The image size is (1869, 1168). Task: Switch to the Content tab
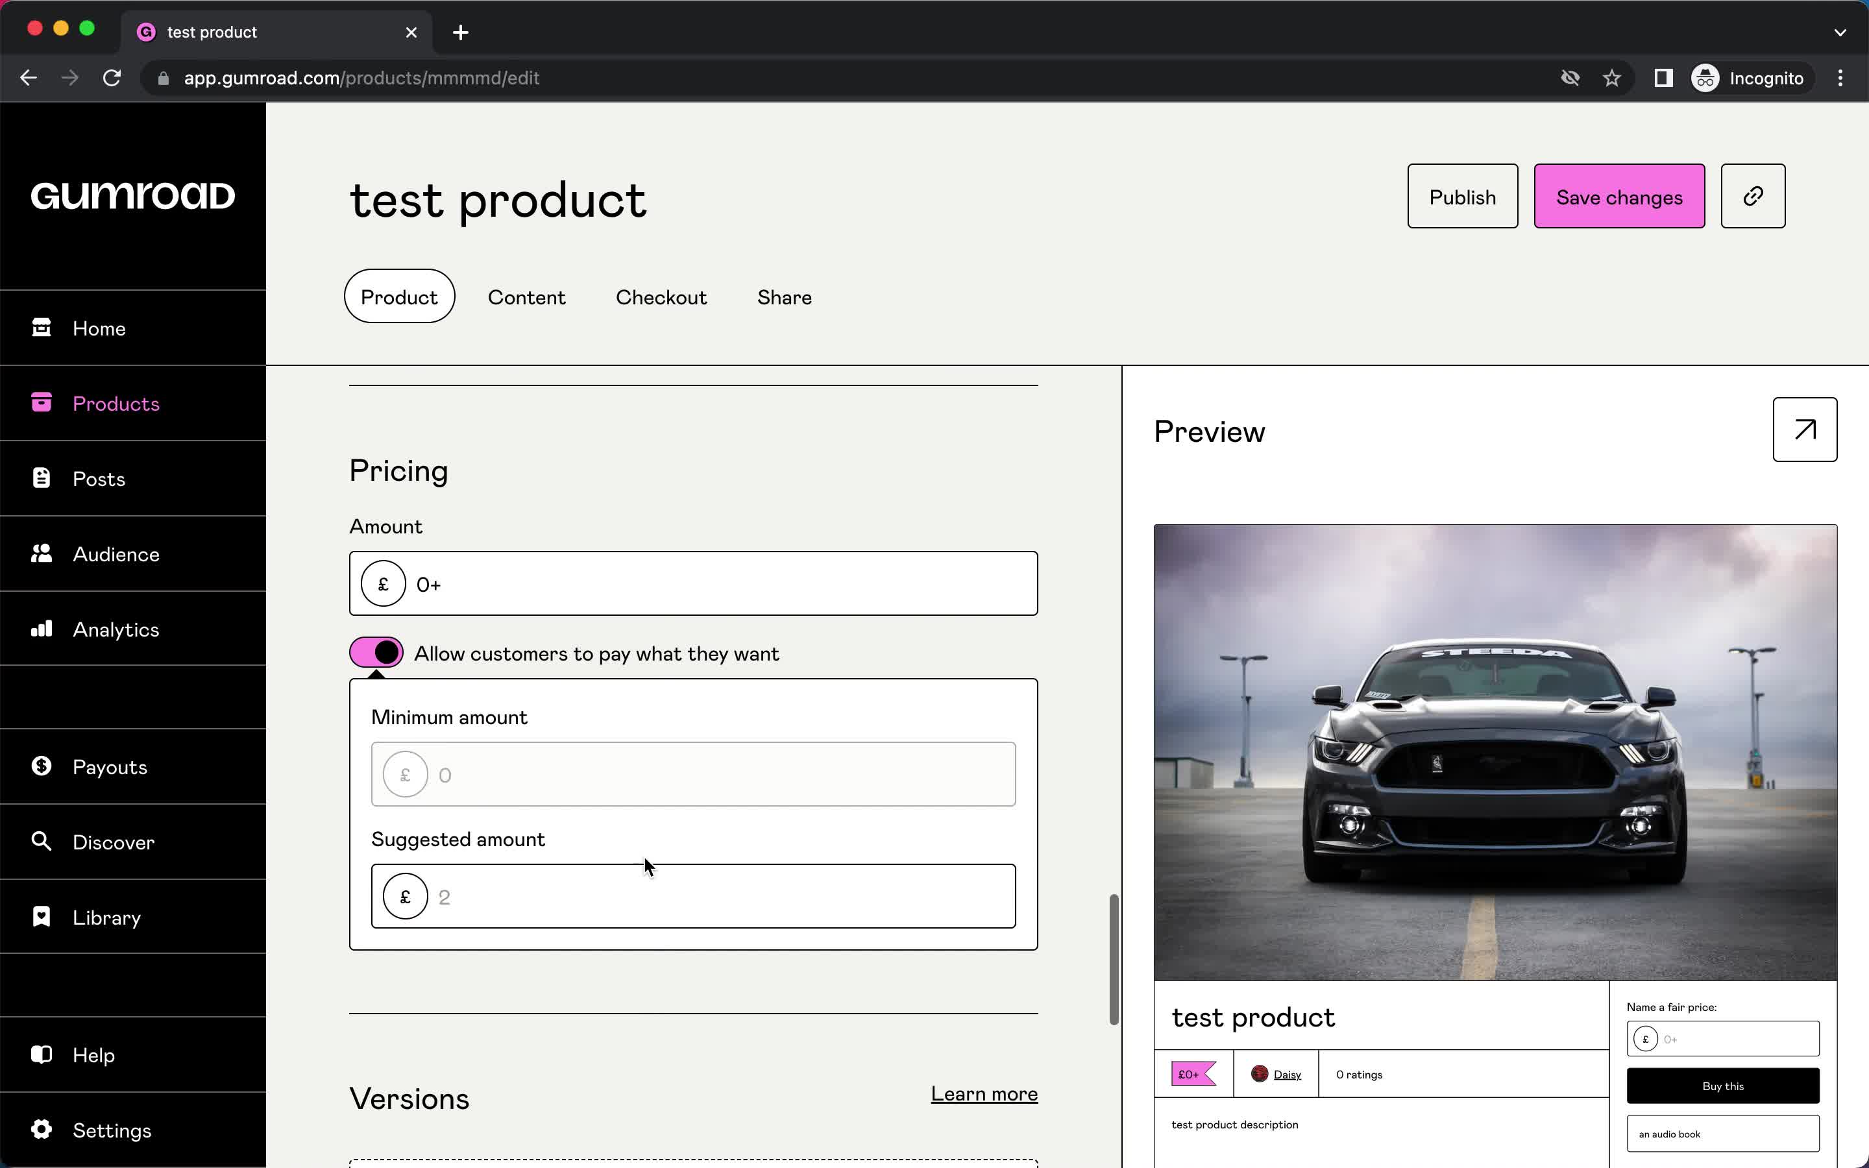[x=527, y=297]
